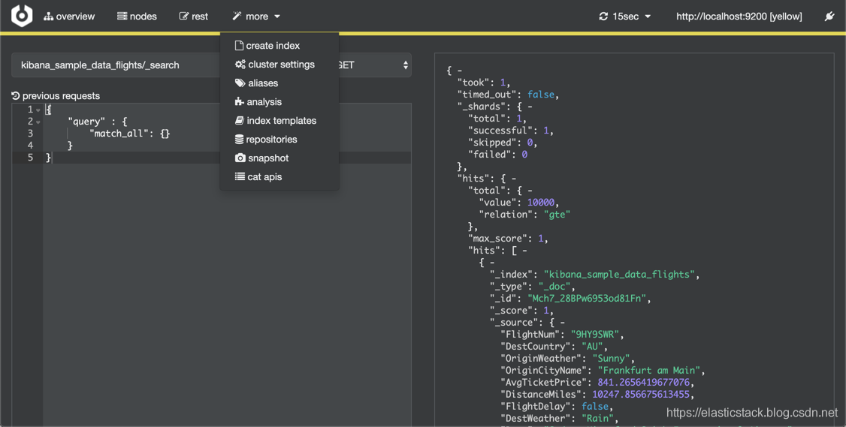846x427 pixels.
Task: Show previous requests
Action: click(56, 96)
